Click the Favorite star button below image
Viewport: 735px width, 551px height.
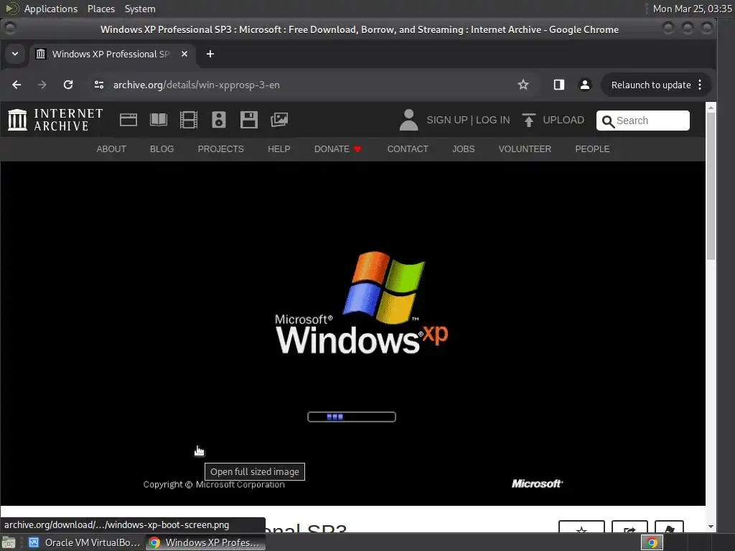point(581,527)
